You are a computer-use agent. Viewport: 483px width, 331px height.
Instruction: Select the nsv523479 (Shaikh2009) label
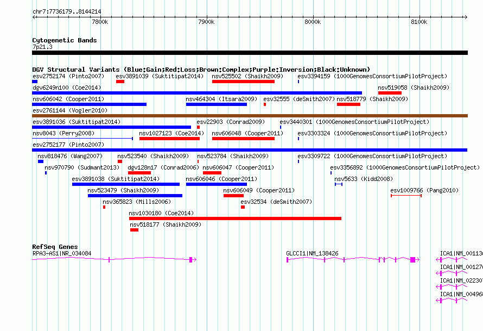(x=123, y=190)
